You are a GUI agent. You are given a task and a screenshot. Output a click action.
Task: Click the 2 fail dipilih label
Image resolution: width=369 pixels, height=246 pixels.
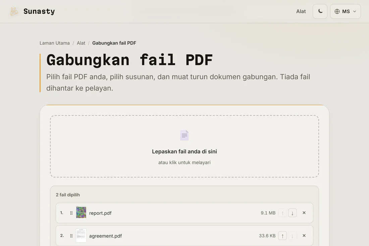[x=68, y=195]
